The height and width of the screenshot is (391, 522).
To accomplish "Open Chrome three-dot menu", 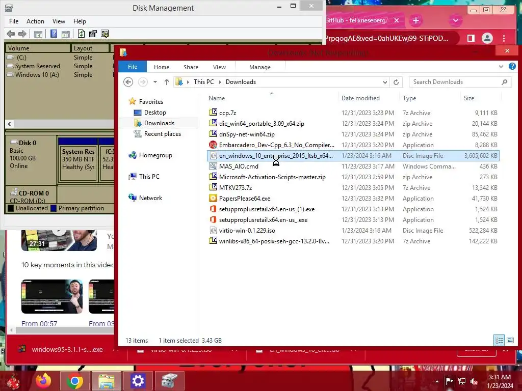I will pyautogui.click(x=504, y=38).
